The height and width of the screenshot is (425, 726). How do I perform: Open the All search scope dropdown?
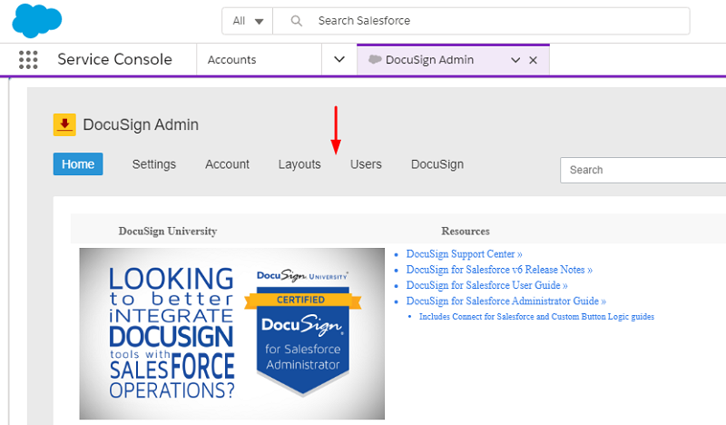(x=248, y=21)
